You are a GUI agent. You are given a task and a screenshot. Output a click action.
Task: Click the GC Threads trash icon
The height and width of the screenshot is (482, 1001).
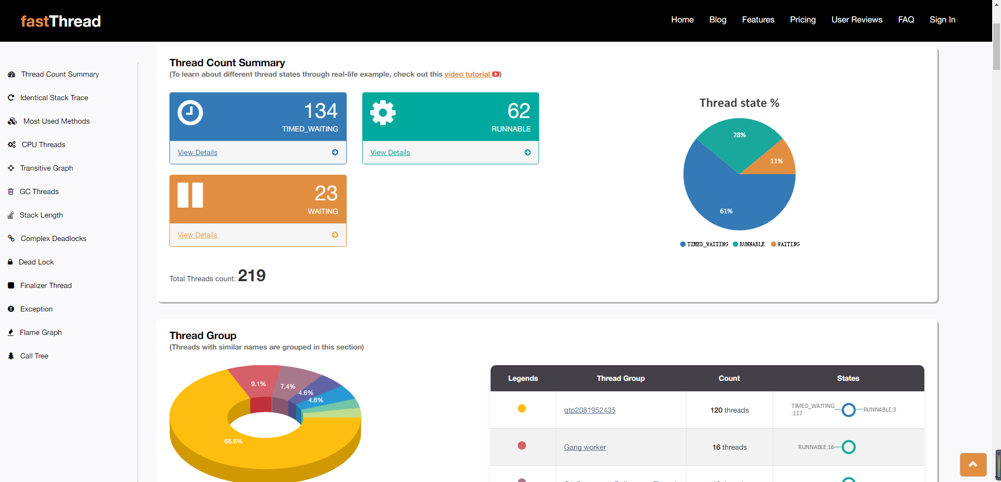(x=10, y=191)
